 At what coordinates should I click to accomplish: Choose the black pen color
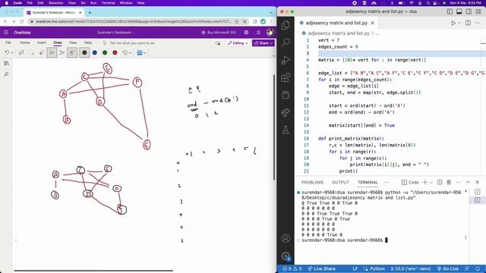84,52
